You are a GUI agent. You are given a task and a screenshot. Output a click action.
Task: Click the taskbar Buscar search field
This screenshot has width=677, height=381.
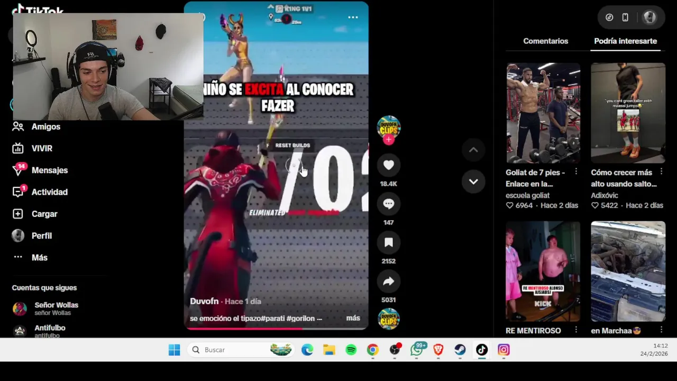click(241, 350)
